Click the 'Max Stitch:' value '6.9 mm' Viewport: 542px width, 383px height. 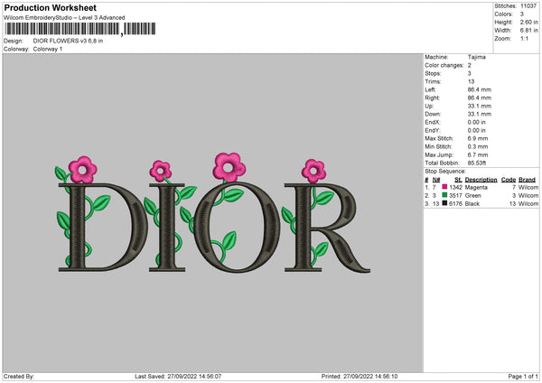point(478,138)
